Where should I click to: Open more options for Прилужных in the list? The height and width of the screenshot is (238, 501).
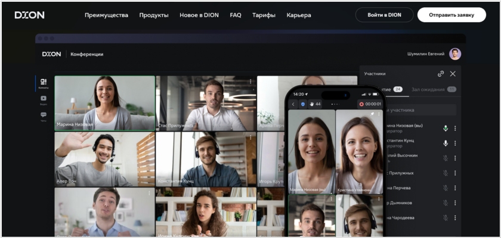click(x=455, y=173)
